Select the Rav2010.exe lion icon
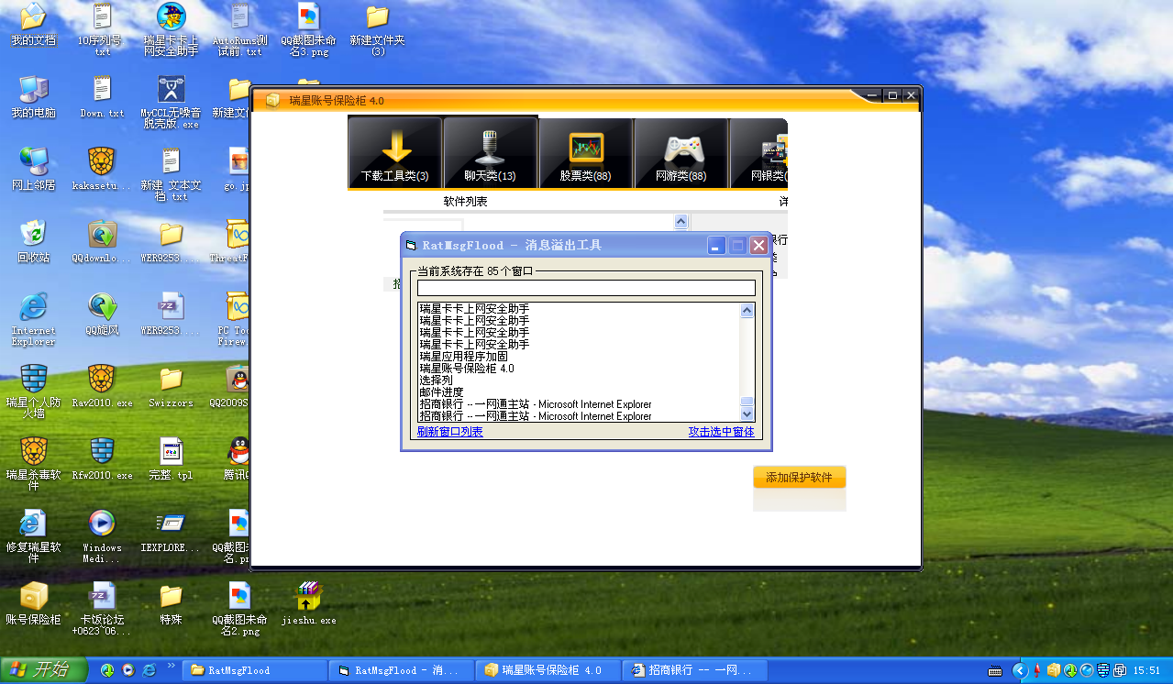1173x684 pixels. 102,385
